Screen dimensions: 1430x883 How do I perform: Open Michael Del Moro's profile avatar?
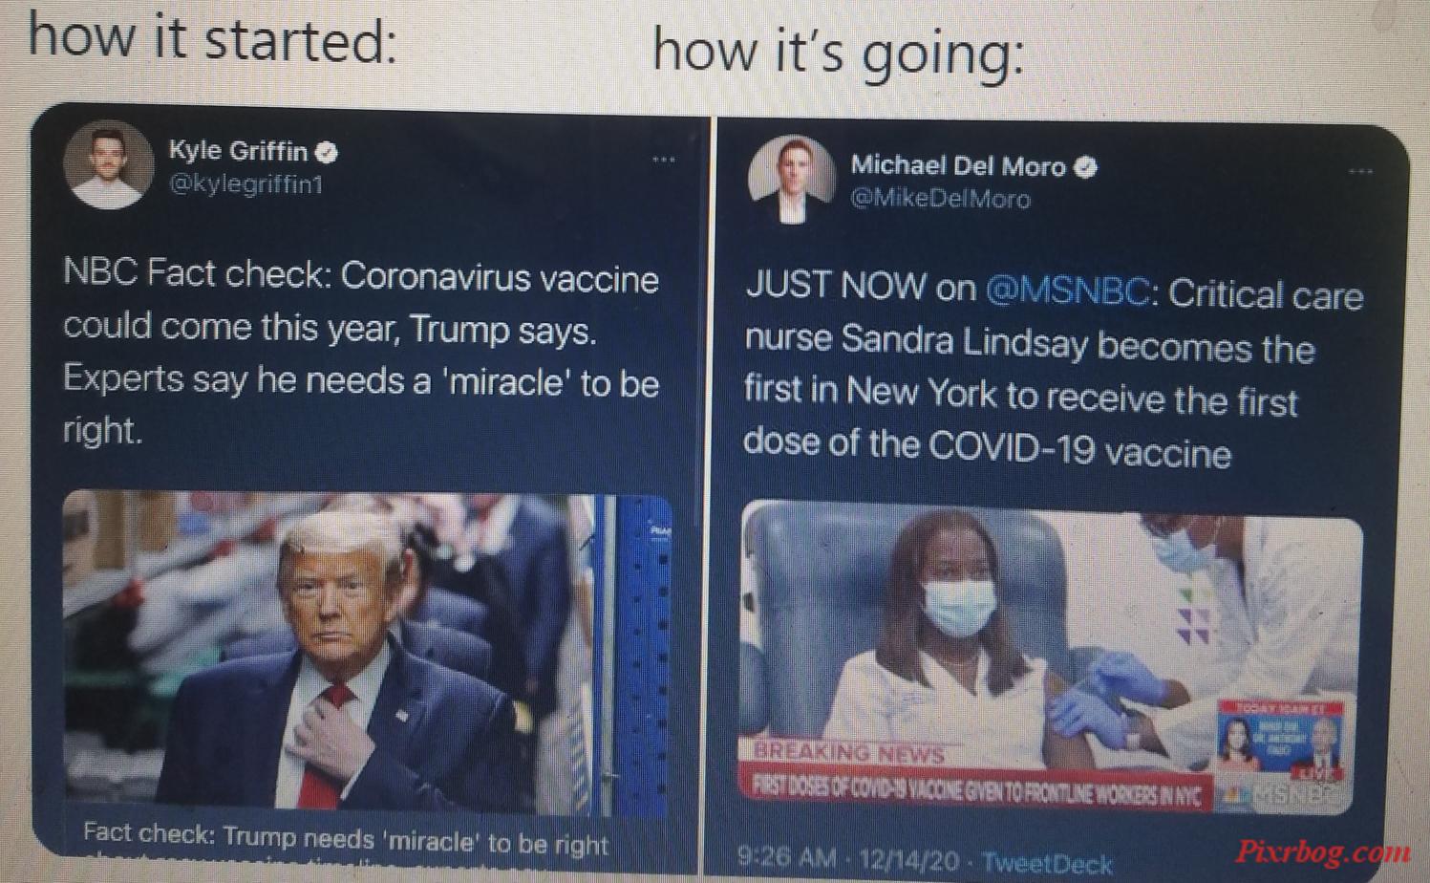click(791, 180)
